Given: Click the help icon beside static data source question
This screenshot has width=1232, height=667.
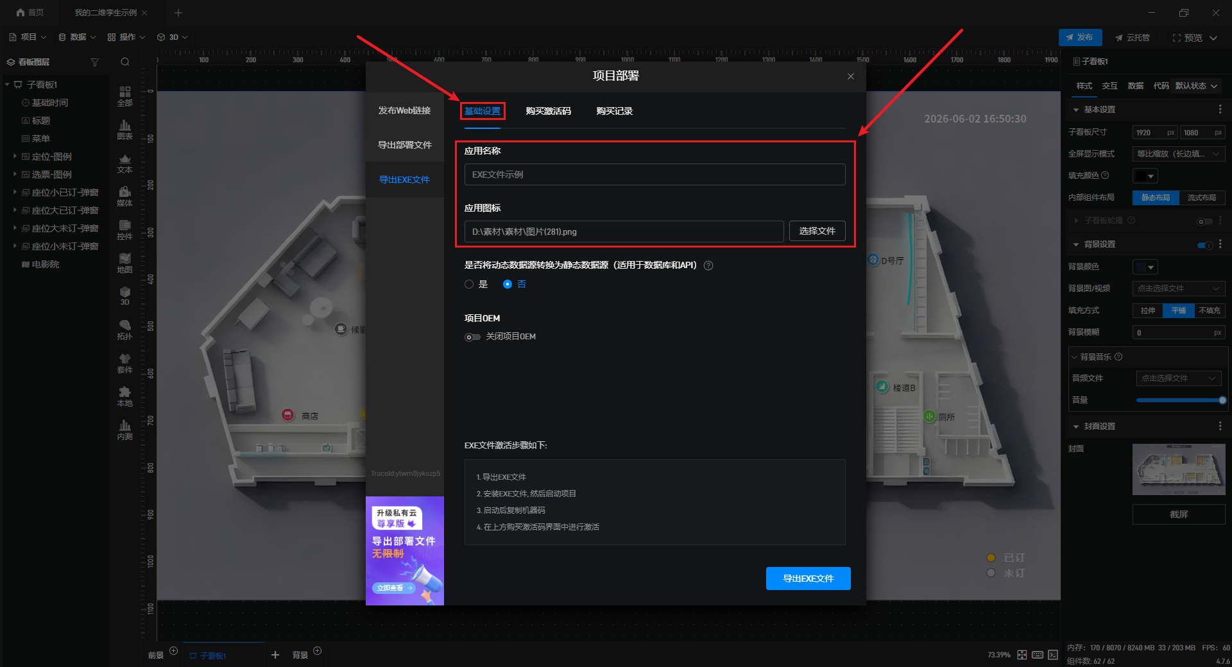Looking at the screenshot, I should 708,266.
